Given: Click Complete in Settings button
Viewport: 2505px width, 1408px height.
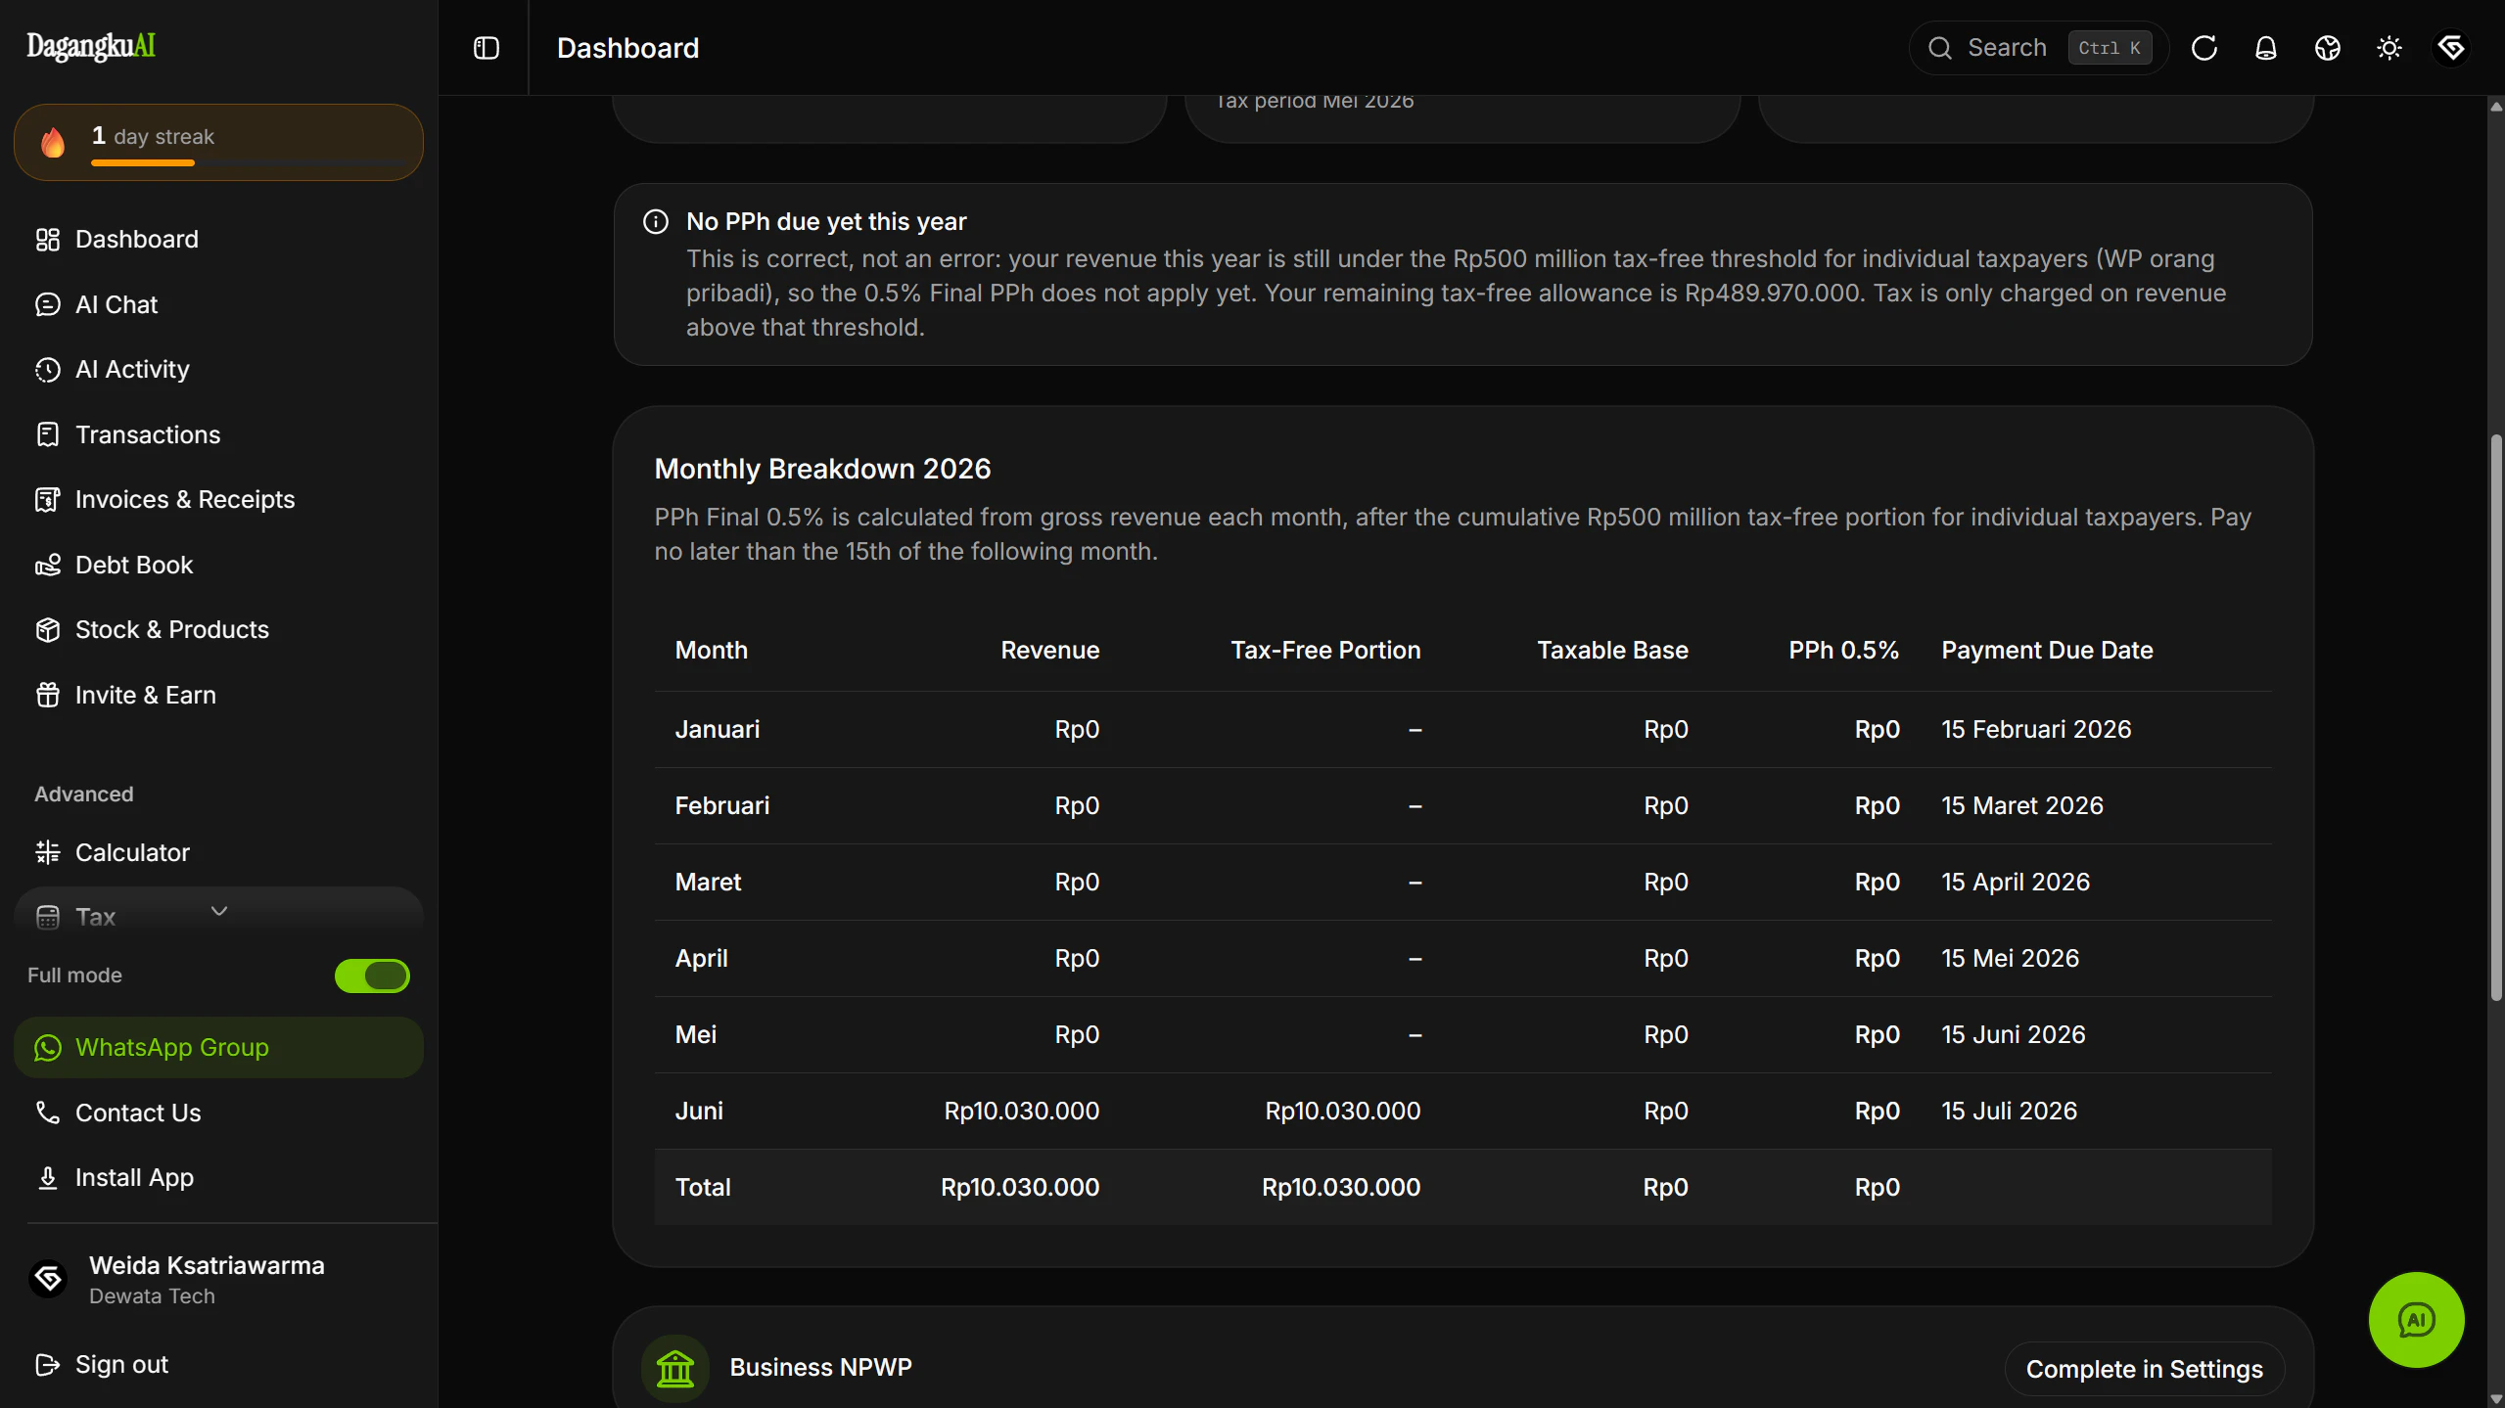Looking at the screenshot, I should click(2144, 1369).
